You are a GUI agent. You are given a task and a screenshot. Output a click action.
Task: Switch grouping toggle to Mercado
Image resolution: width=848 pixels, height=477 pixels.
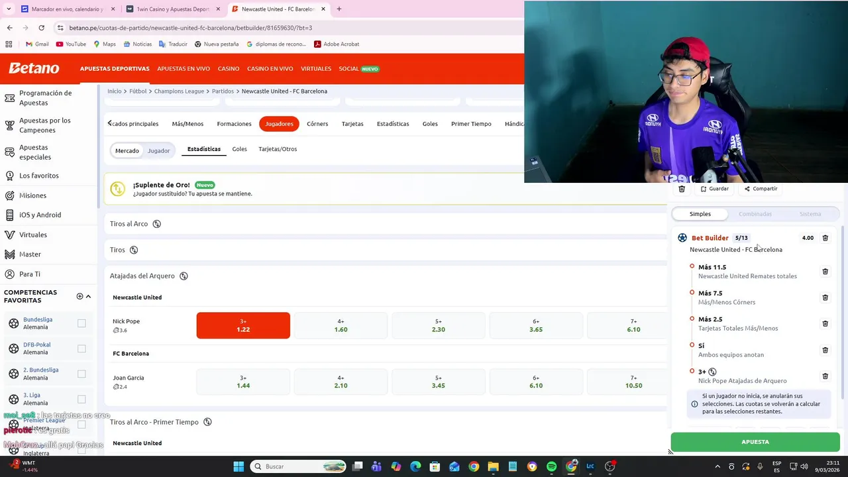[x=127, y=151]
